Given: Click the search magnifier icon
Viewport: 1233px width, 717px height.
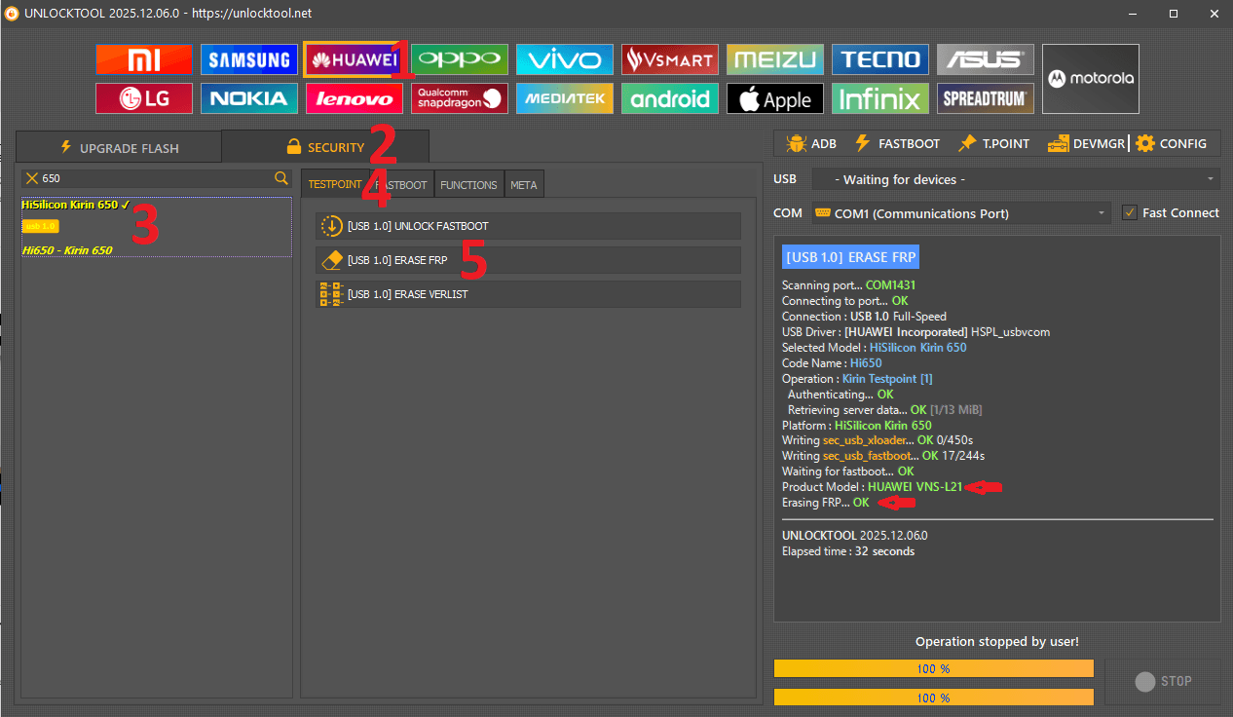Looking at the screenshot, I should (x=281, y=178).
